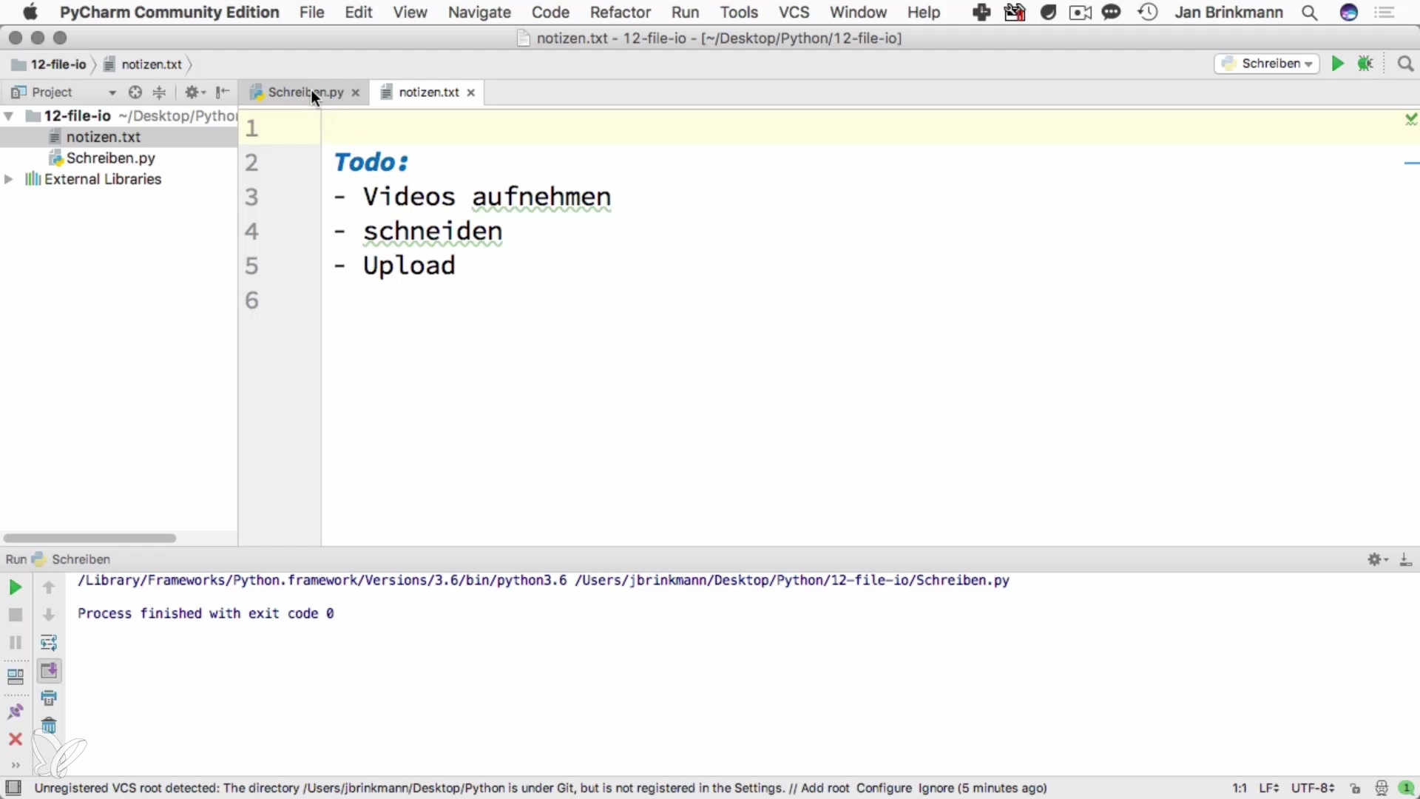Open the Refactor menu
The image size is (1420, 799).
point(620,13)
